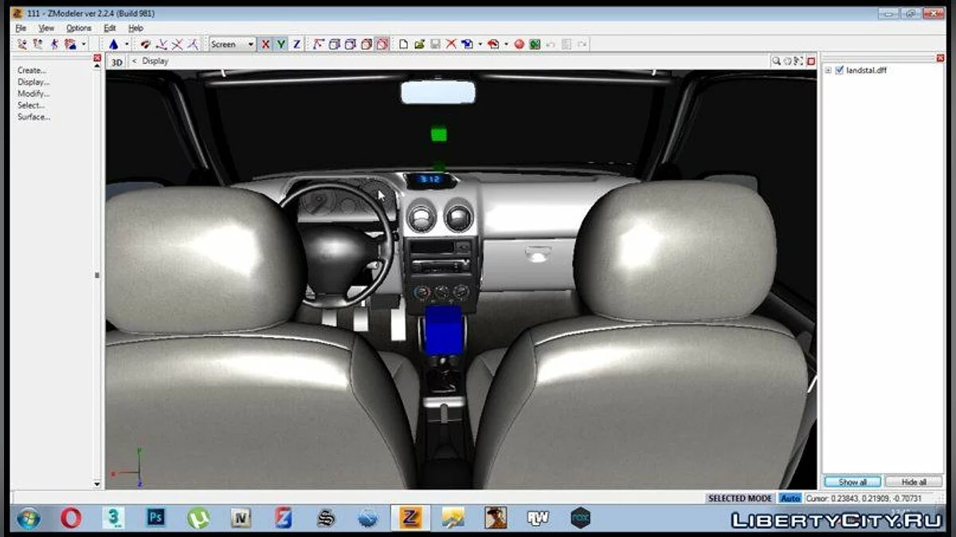Click the viewport magnifier zoom icon
The image size is (956, 537).
(x=776, y=61)
